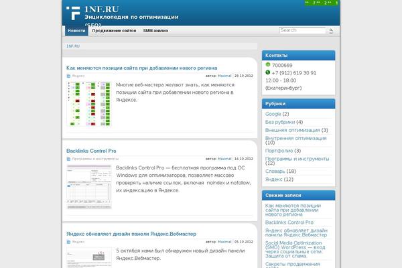Click the date 05.10.2012
The height and width of the screenshot is (268, 402).
(x=244, y=242)
